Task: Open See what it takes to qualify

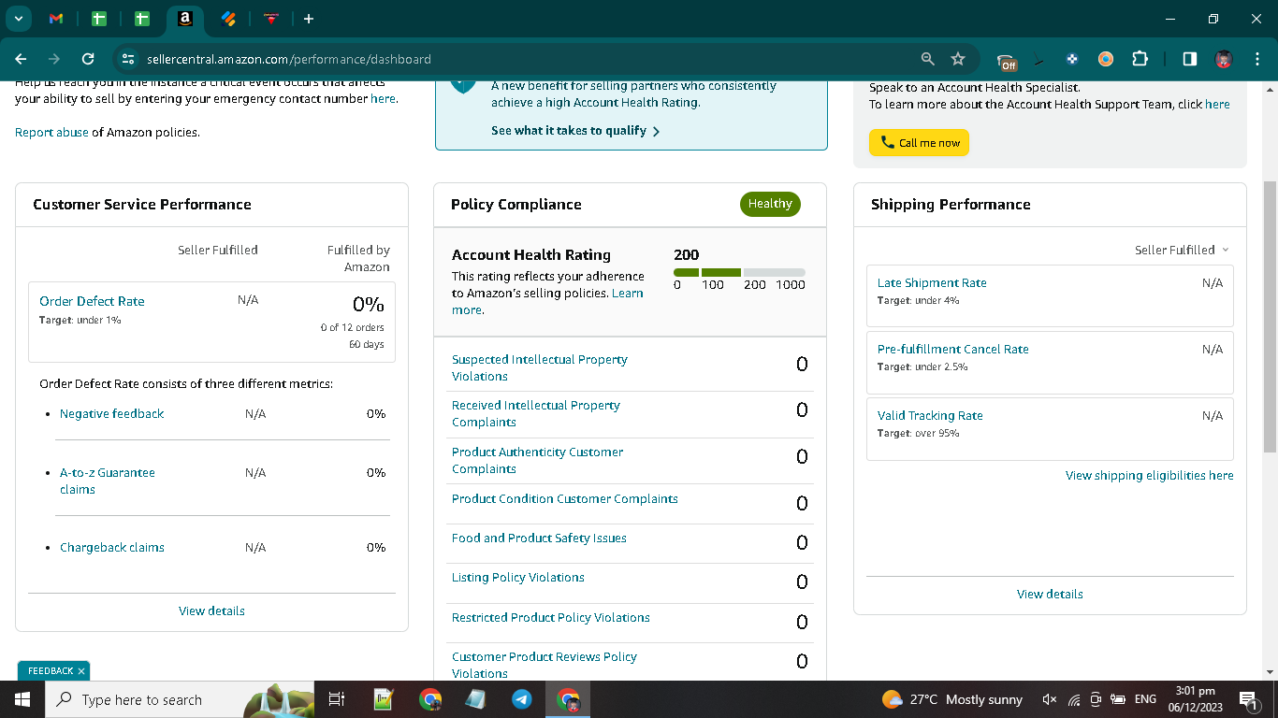Action: click(x=569, y=131)
